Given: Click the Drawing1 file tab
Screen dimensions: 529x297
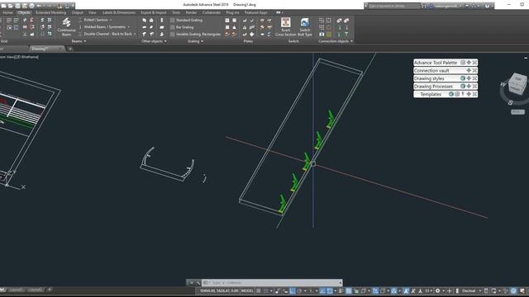Looking at the screenshot, I should (x=46, y=49).
